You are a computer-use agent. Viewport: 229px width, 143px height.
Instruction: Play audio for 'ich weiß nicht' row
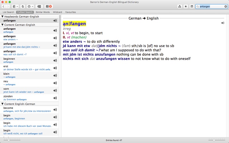(55, 132)
